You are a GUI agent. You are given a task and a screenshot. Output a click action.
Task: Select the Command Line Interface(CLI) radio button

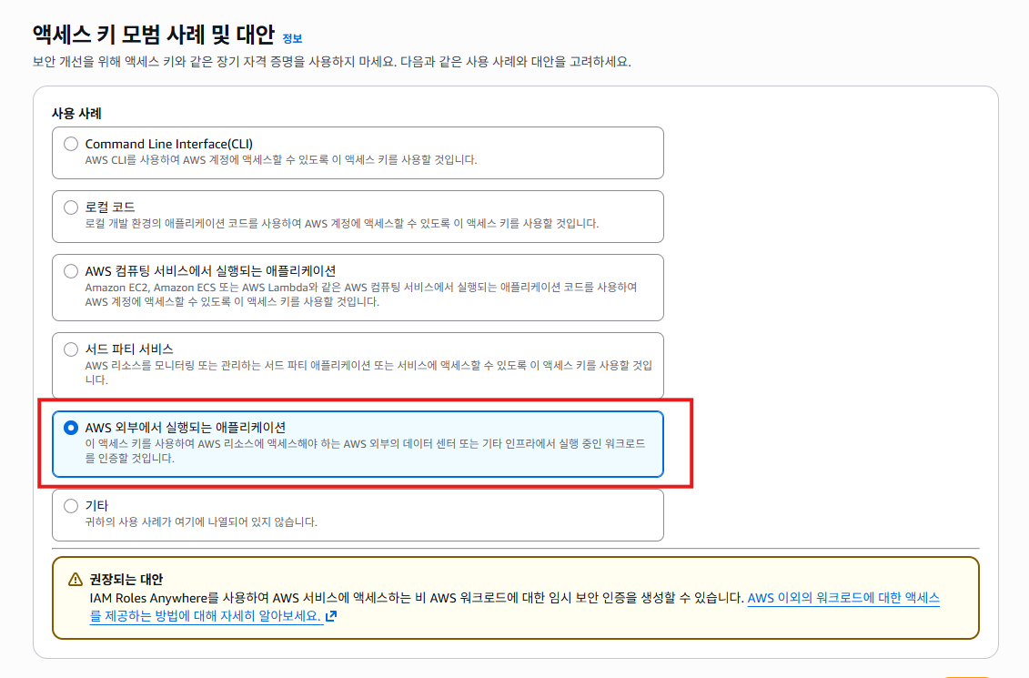71,144
